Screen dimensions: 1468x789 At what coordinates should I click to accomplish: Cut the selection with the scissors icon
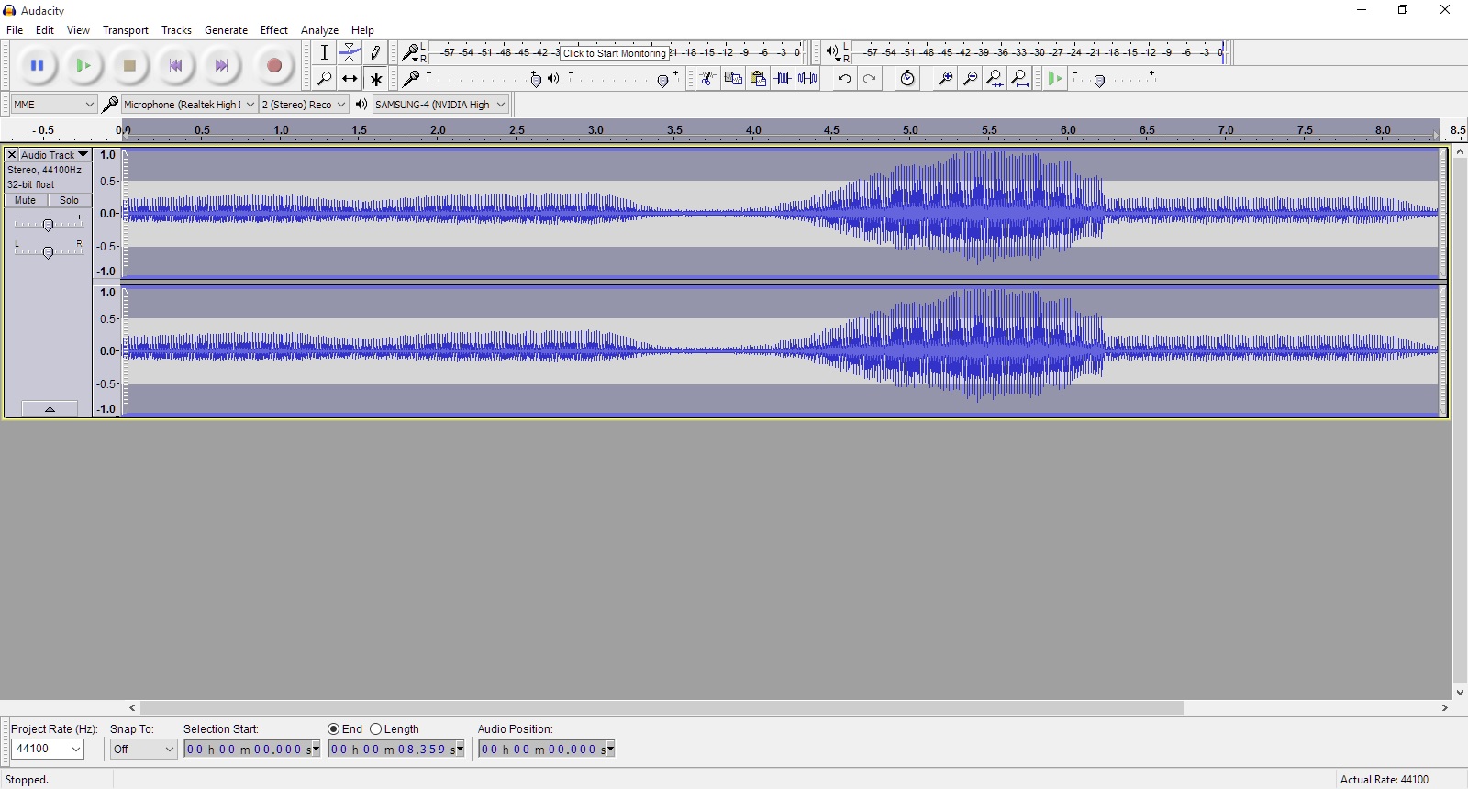point(707,78)
